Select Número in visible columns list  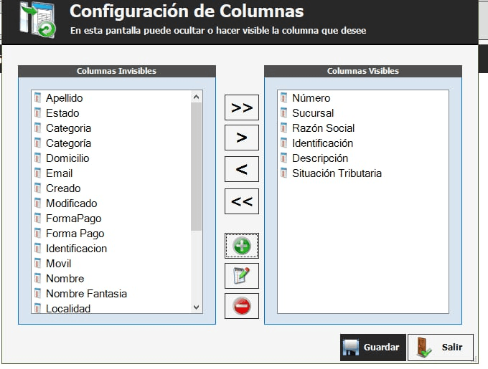(311, 98)
